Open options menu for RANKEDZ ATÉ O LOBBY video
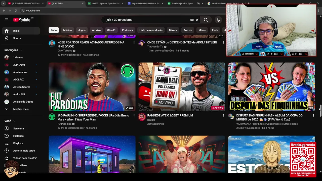 click(224, 116)
